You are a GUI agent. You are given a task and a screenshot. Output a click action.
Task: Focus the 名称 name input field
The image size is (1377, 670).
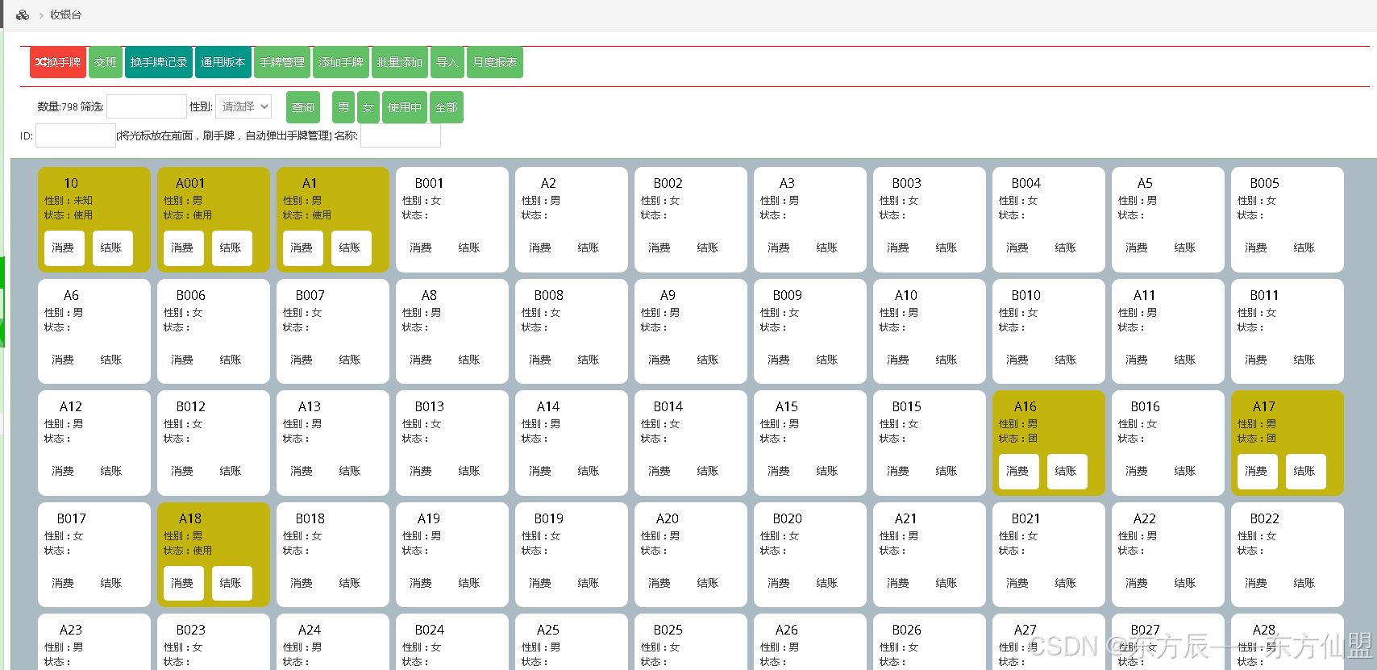click(x=401, y=135)
